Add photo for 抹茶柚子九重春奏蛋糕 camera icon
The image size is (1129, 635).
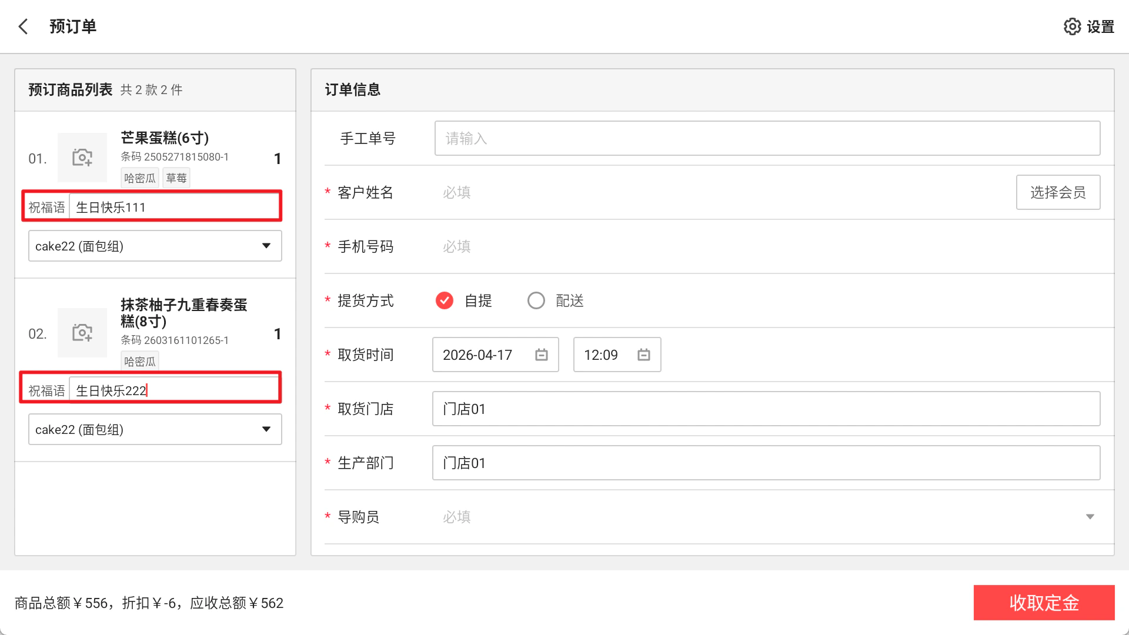coord(82,333)
